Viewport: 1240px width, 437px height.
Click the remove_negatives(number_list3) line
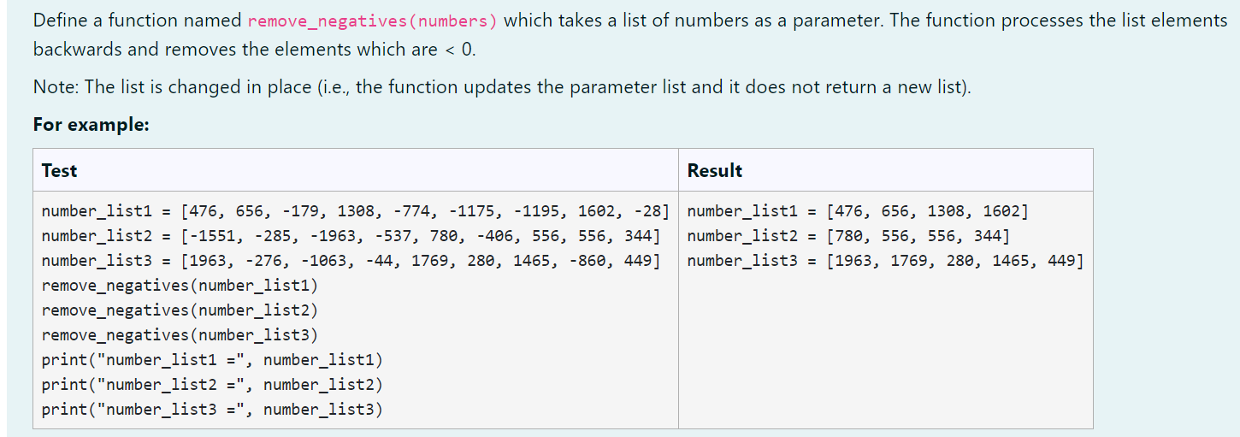pos(180,335)
